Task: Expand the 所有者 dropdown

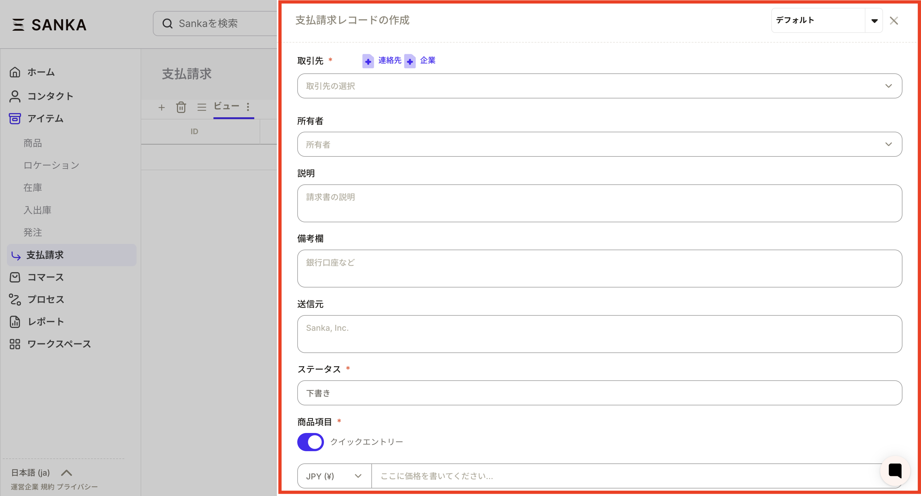Action: [599, 144]
